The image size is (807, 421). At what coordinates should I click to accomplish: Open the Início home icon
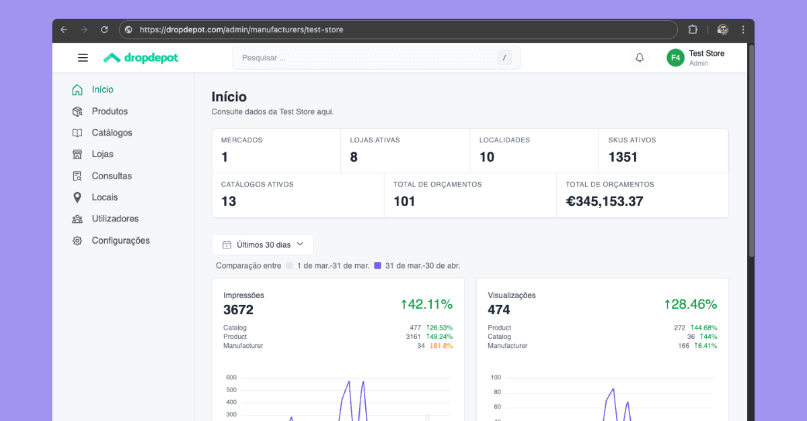[77, 89]
